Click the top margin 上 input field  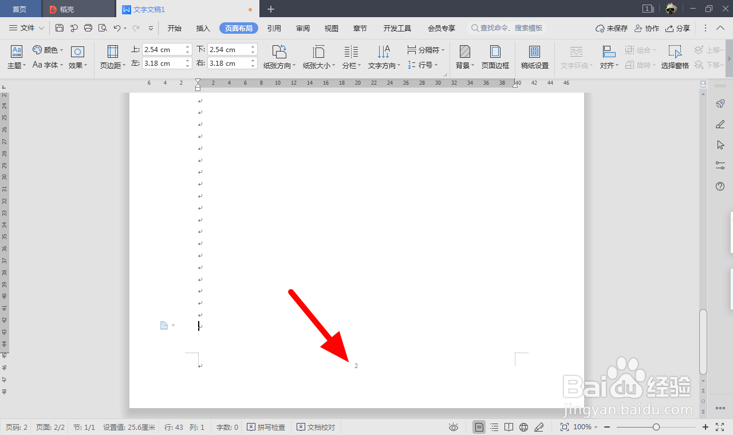(163, 50)
